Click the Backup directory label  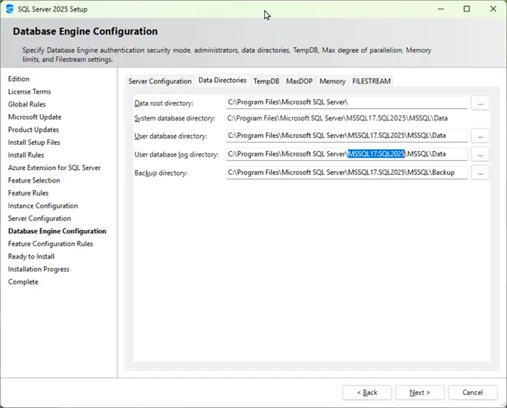(161, 173)
